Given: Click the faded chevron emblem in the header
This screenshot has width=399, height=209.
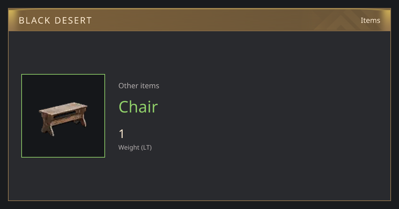Looking at the screenshot, I should [x=342, y=20].
